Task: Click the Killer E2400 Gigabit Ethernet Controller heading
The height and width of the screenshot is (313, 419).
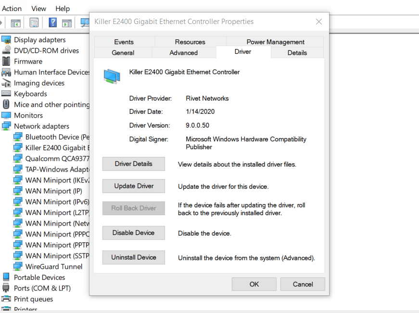Action: 184,72
